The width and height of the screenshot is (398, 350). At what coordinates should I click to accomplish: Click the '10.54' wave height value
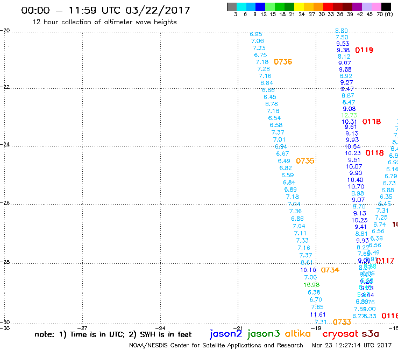[x=352, y=146]
